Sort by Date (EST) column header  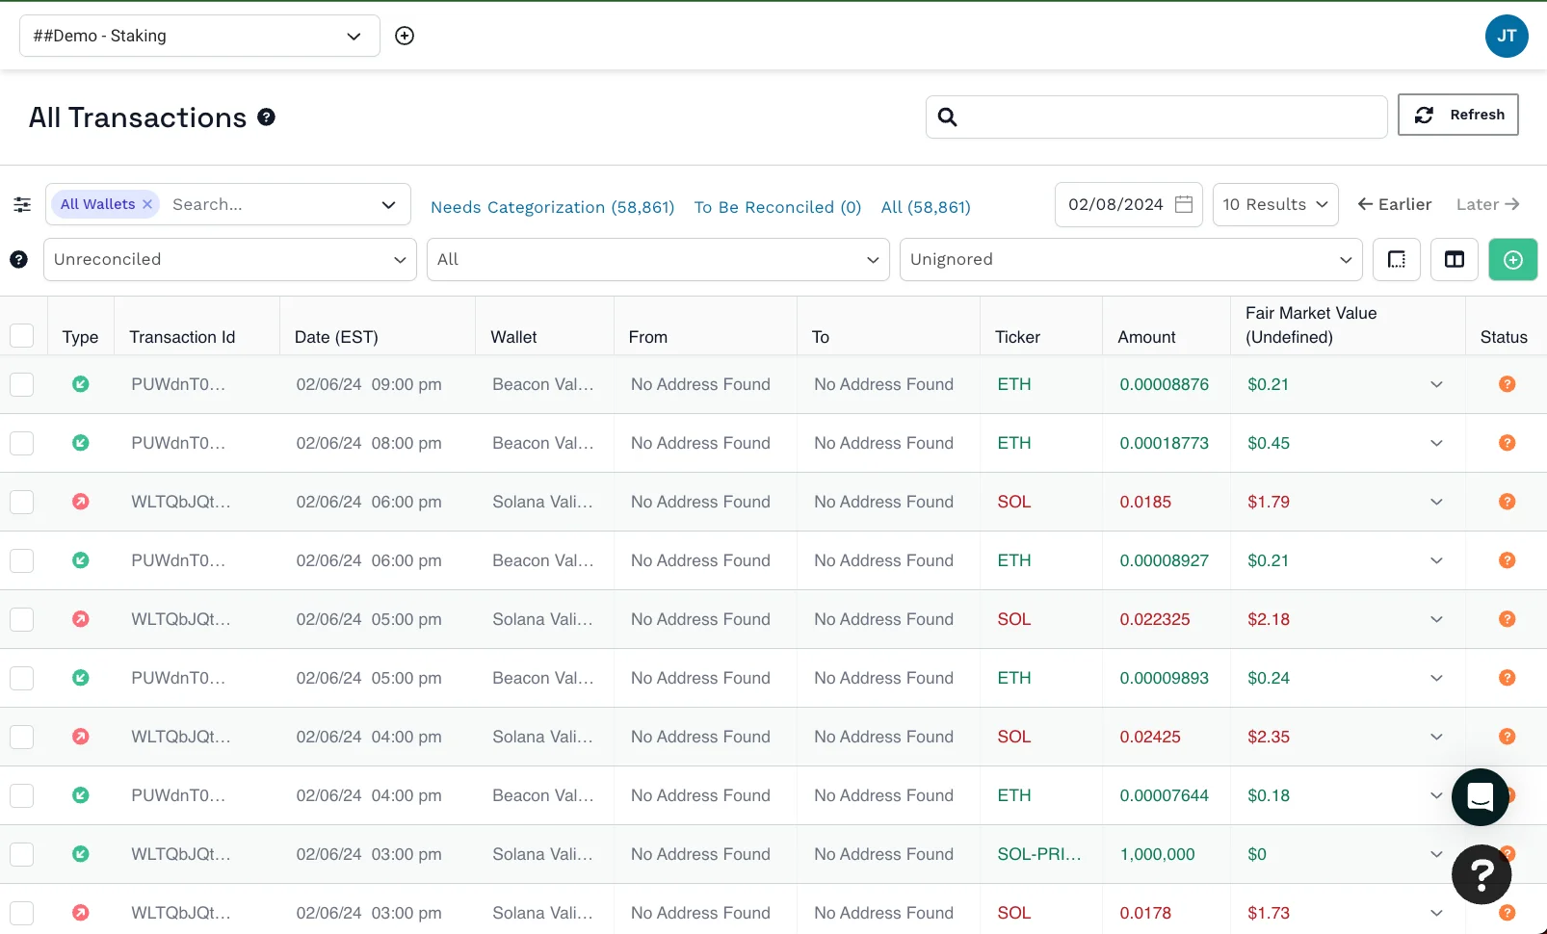click(336, 337)
